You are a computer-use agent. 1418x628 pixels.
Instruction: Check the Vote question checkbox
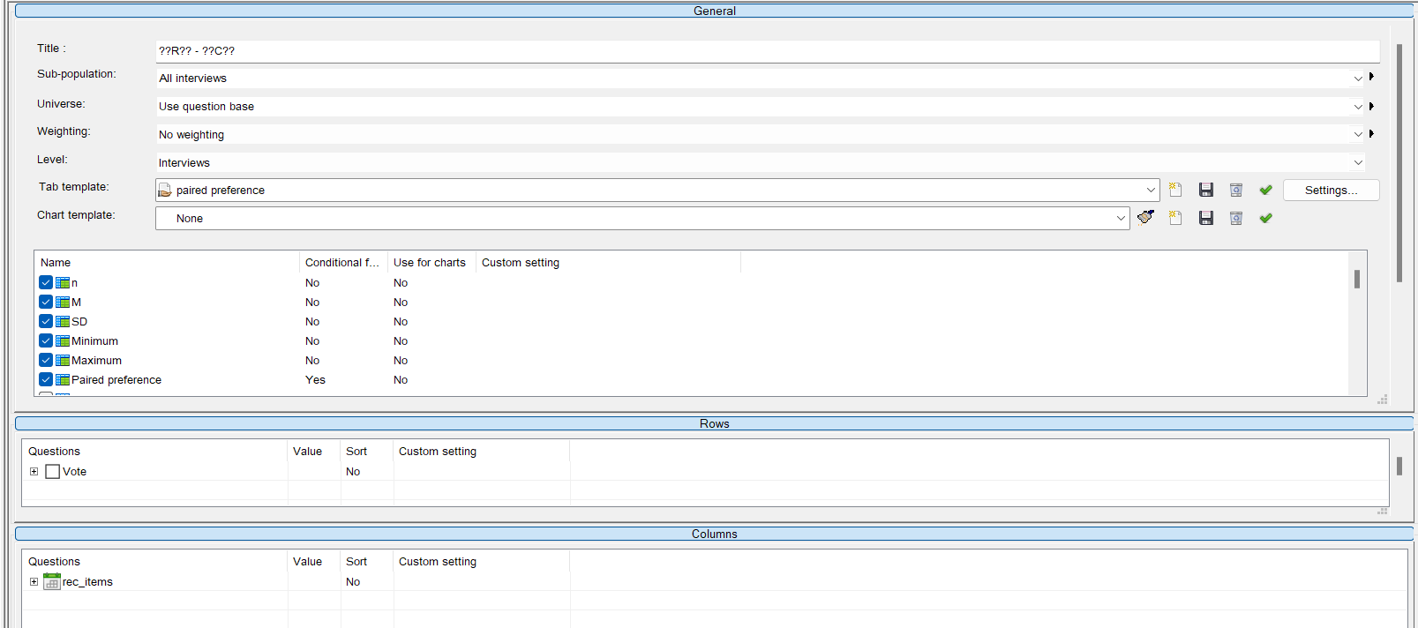click(53, 472)
